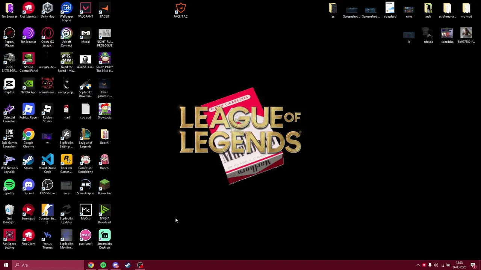Image resolution: width=481 pixels, height=270 pixels.
Task: Open the clock showing 18:43
Action: pyautogui.click(x=459, y=265)
